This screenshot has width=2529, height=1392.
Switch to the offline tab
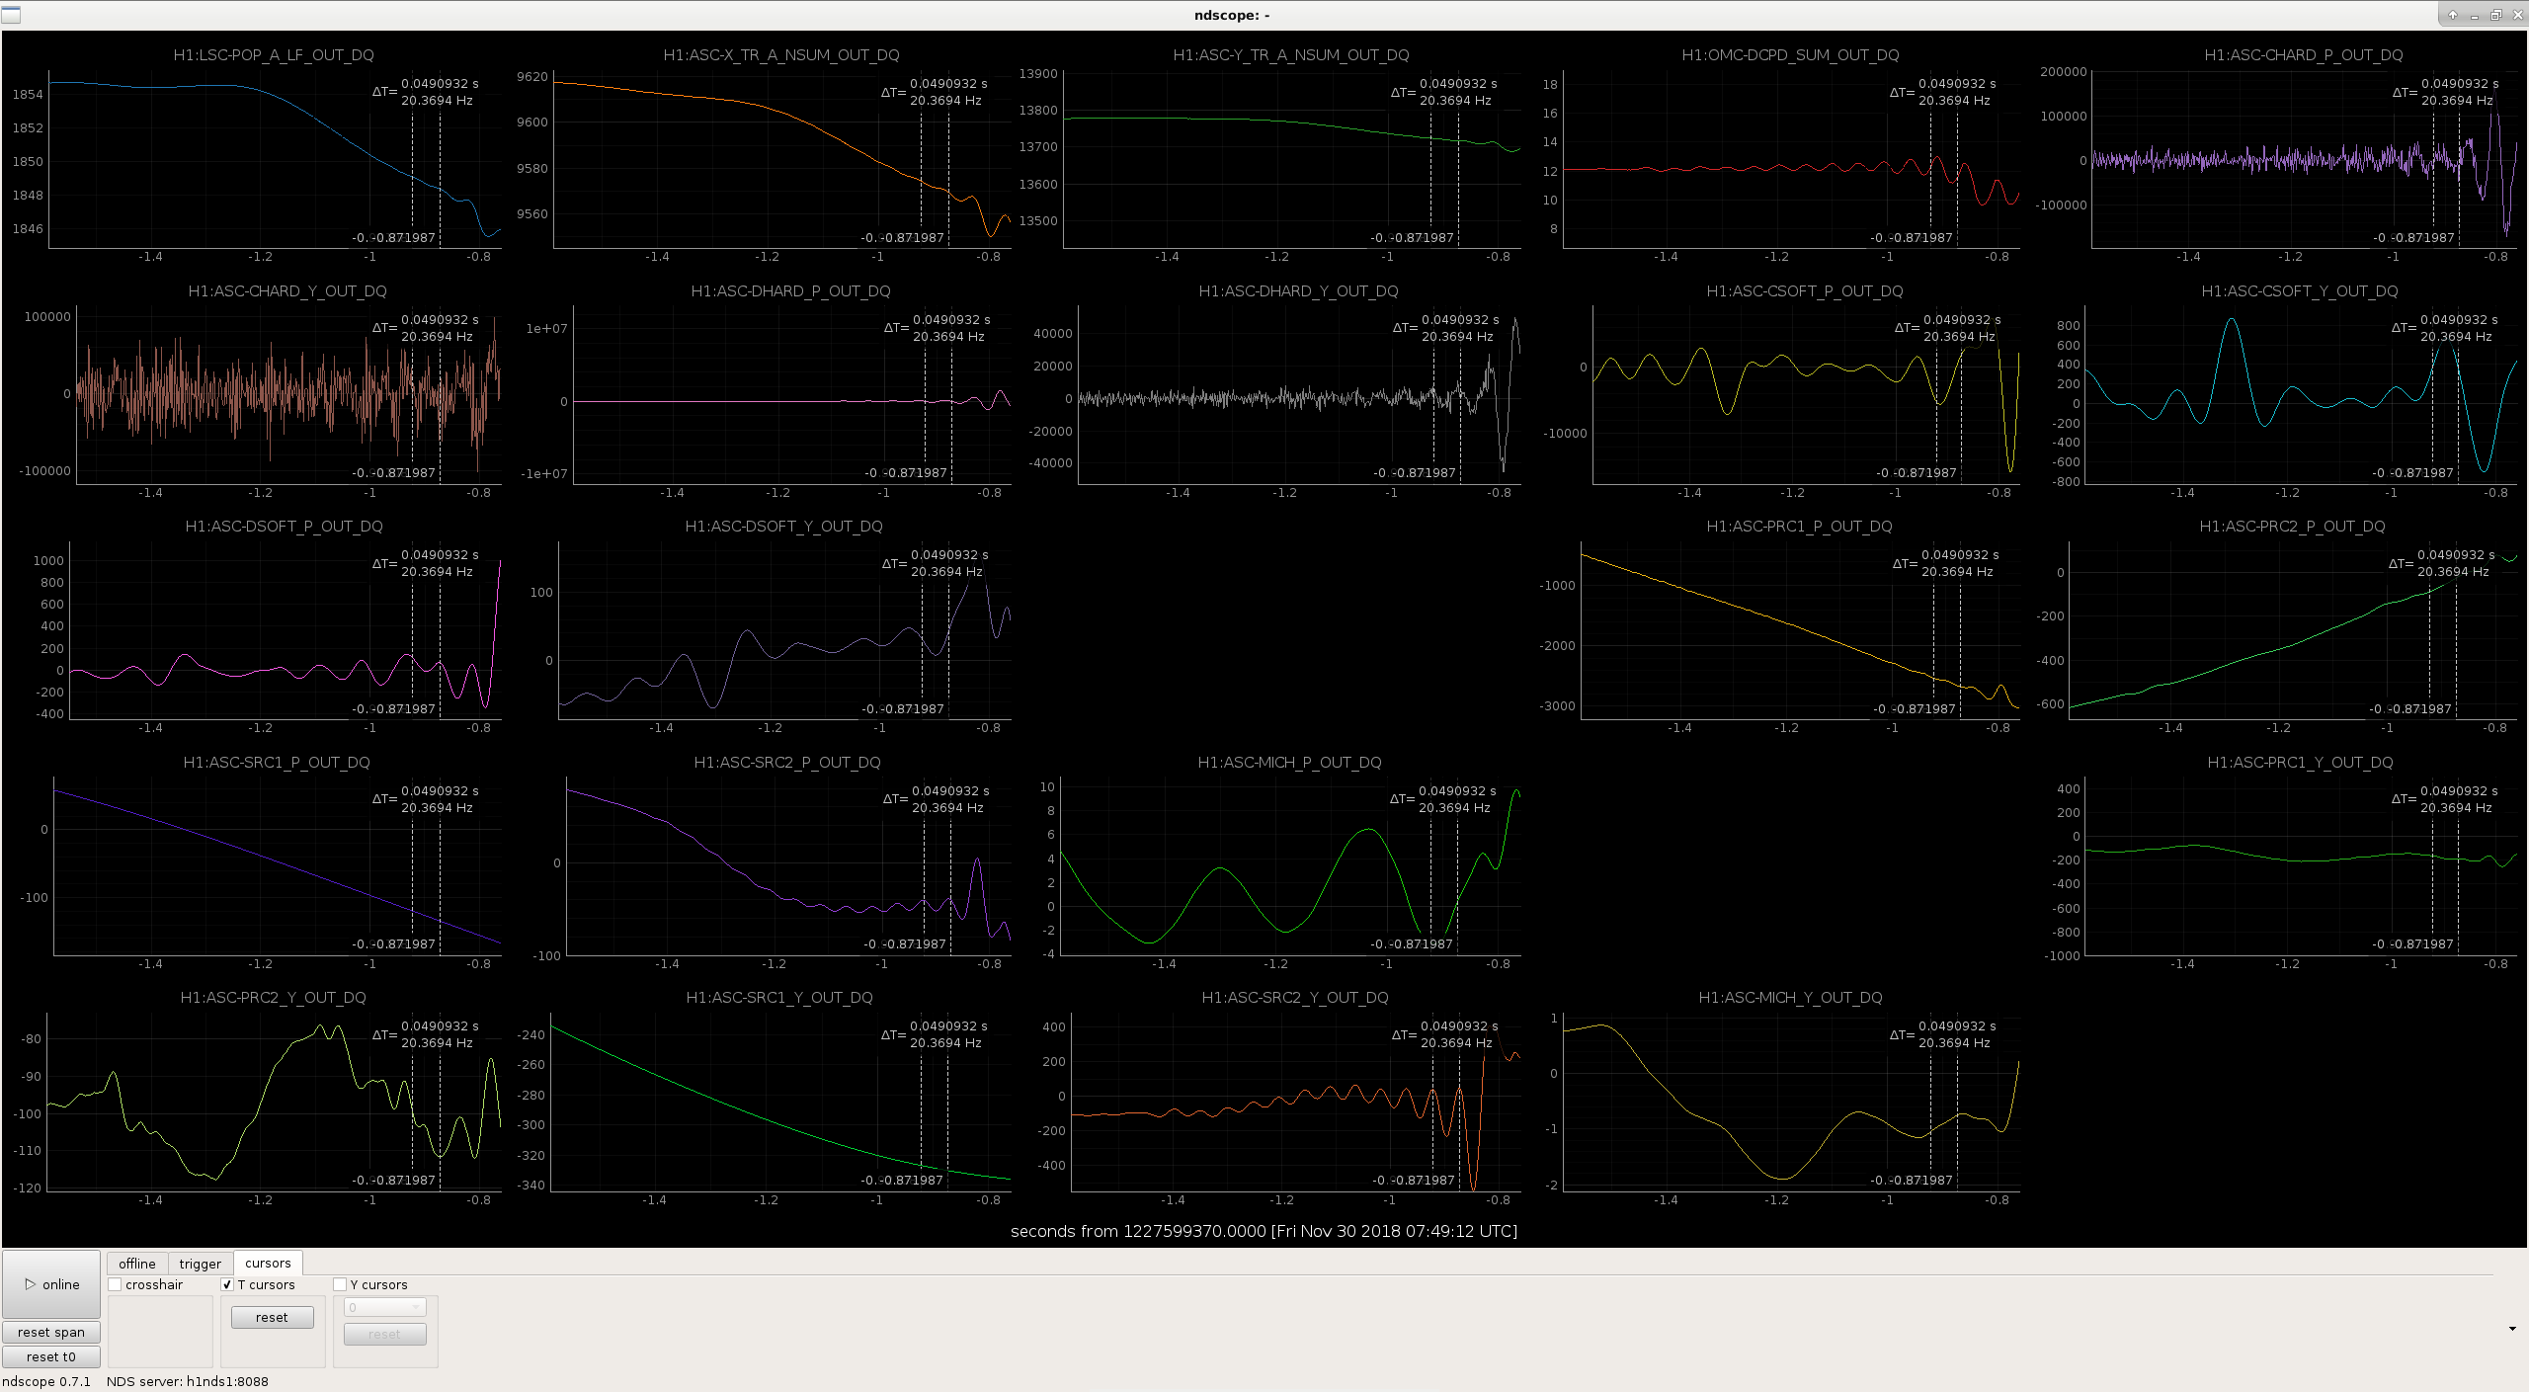137,1264
